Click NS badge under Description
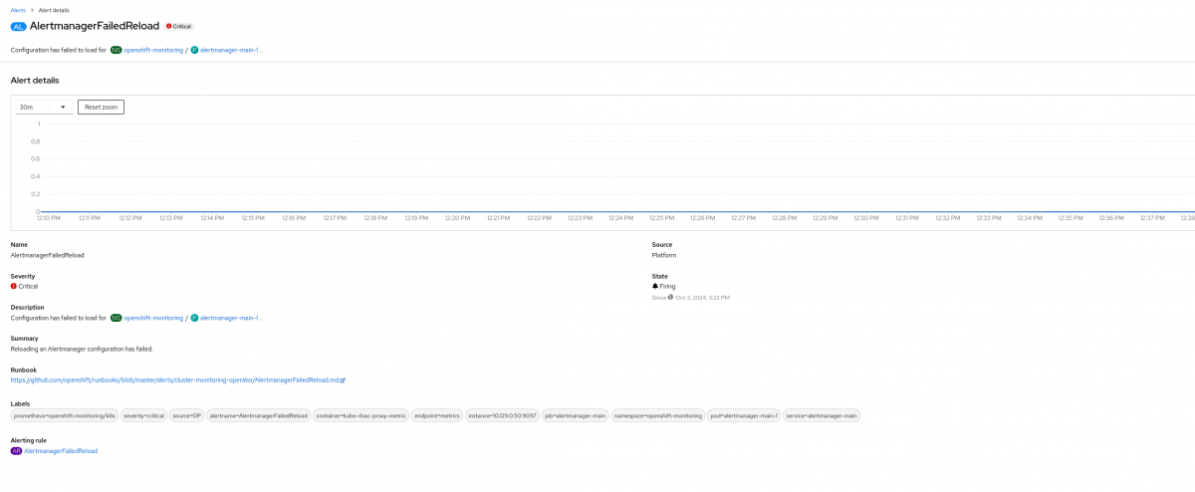Viewport: 1195px width, 492px height. [116, 318]
